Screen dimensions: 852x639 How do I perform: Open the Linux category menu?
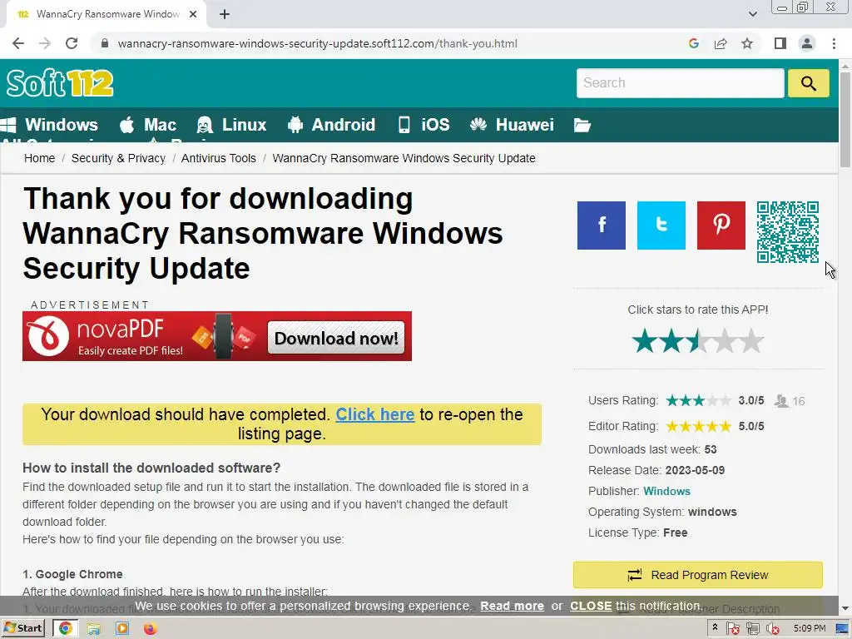pos(231,125)
